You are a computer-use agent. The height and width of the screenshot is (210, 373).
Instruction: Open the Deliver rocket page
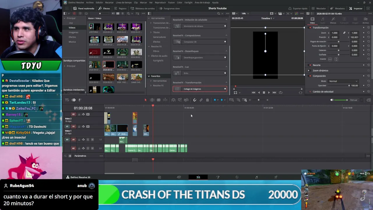click(276, 177)
